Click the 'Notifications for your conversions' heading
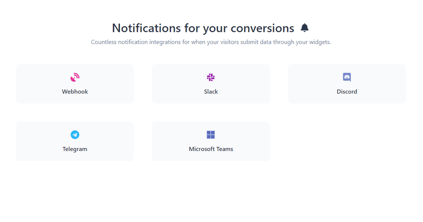 pyautogui.click(x=203, y=28)
